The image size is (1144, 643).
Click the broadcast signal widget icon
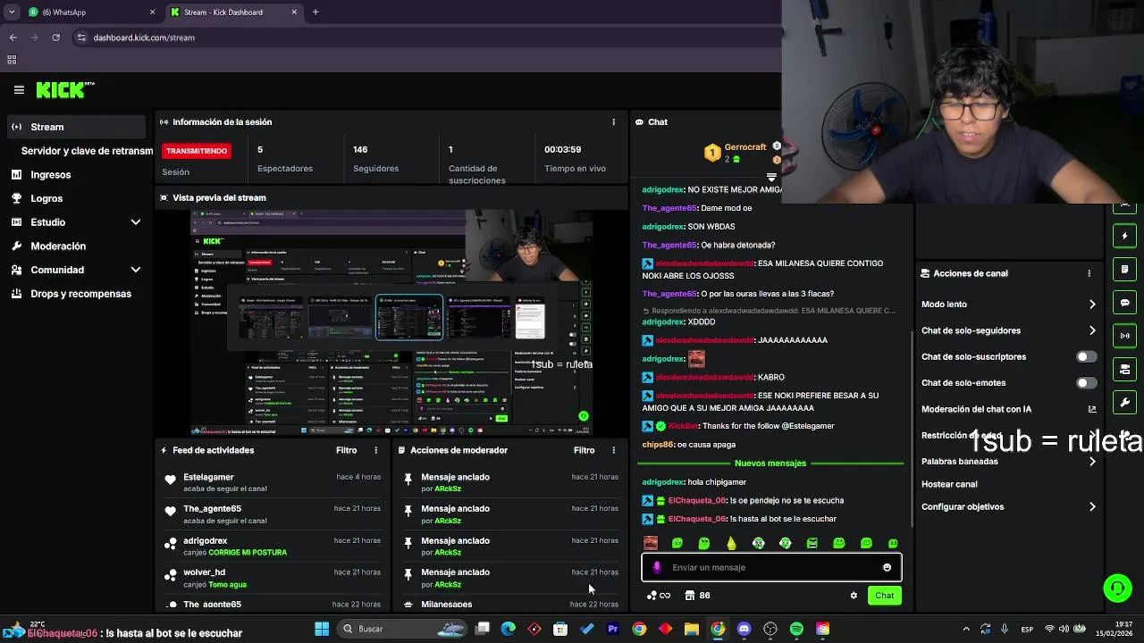(x=1125, y=336)
